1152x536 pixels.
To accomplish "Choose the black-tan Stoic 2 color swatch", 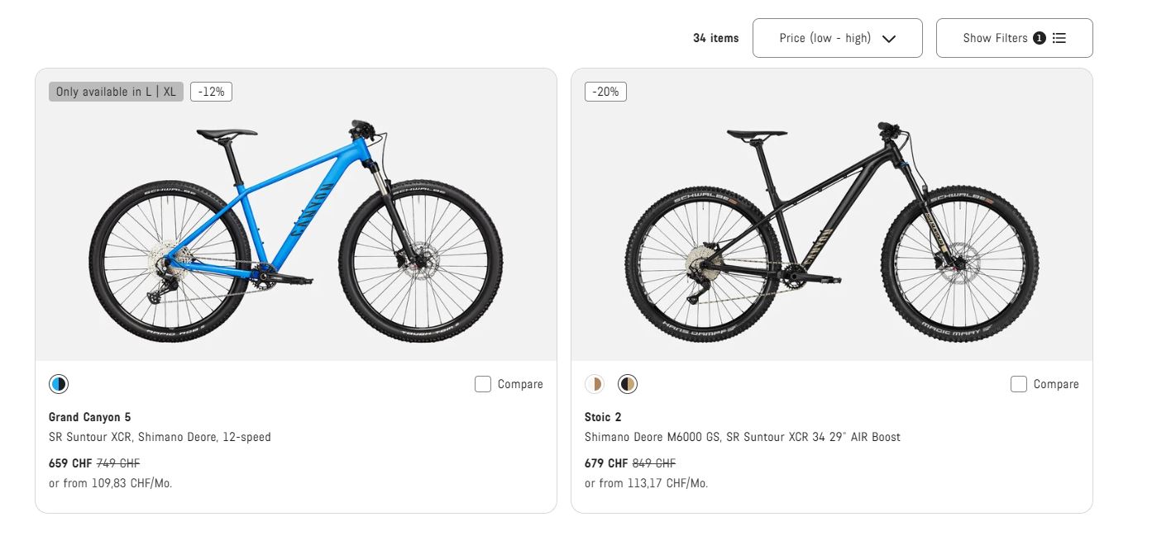I will [x=628, y=384].
